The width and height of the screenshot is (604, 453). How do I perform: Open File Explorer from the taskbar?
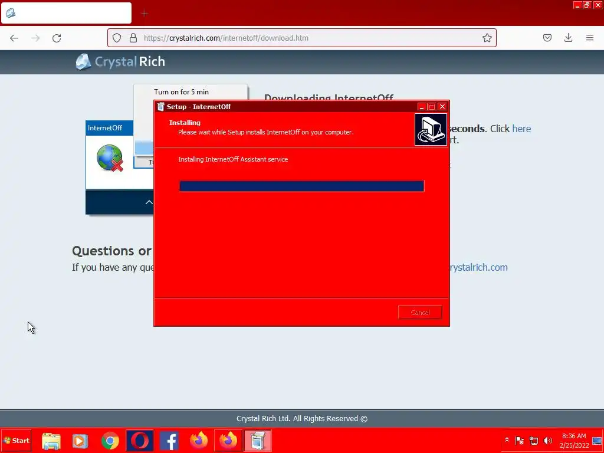(51, 441)
